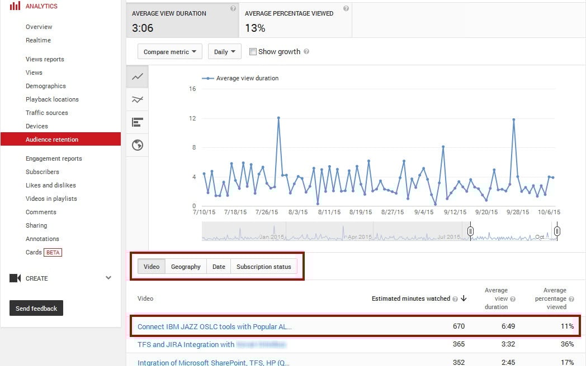Click the Average view duration legend entry
This screenshot has height=366, width=586.
[240, 78]
